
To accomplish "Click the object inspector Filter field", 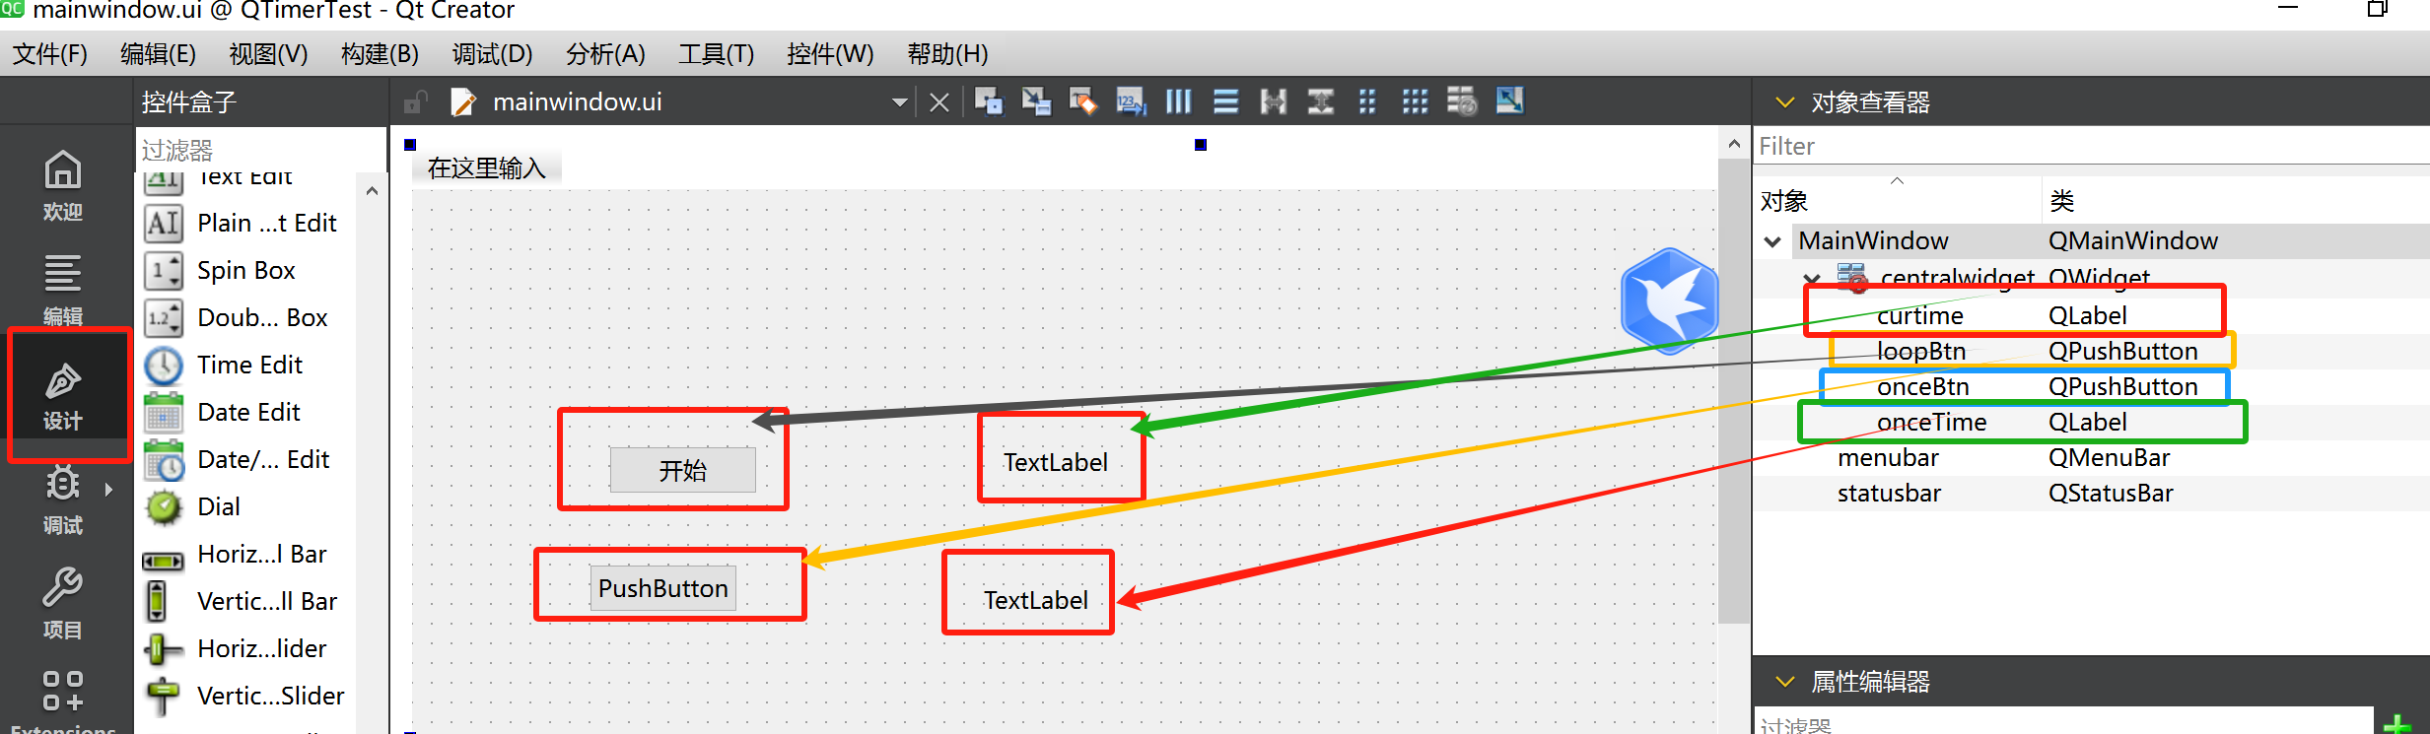I will coord(2090,146).
